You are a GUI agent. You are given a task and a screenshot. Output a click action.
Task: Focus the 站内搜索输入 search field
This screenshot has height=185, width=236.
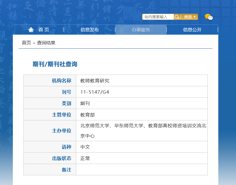coord(158,17)
